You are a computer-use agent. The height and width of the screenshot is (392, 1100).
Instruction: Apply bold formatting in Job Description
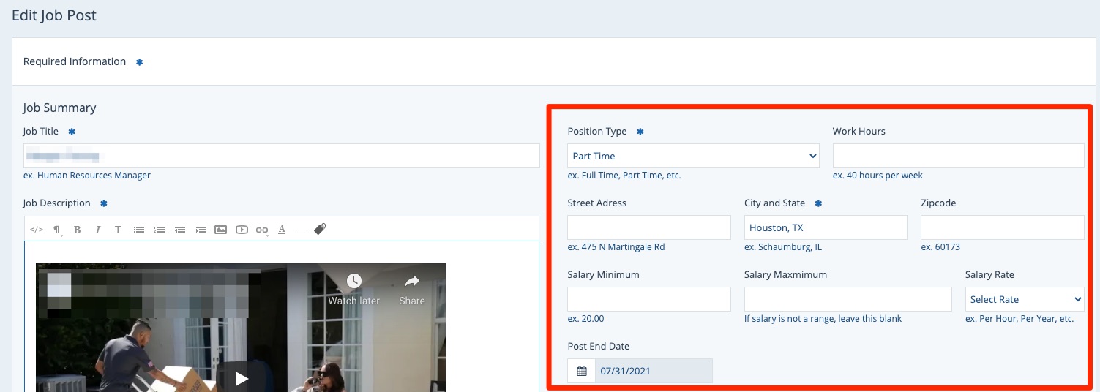77,230
